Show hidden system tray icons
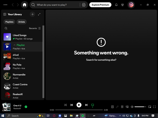Image resolution: width=158 pixels, height=118 pixels. [120, 116]
